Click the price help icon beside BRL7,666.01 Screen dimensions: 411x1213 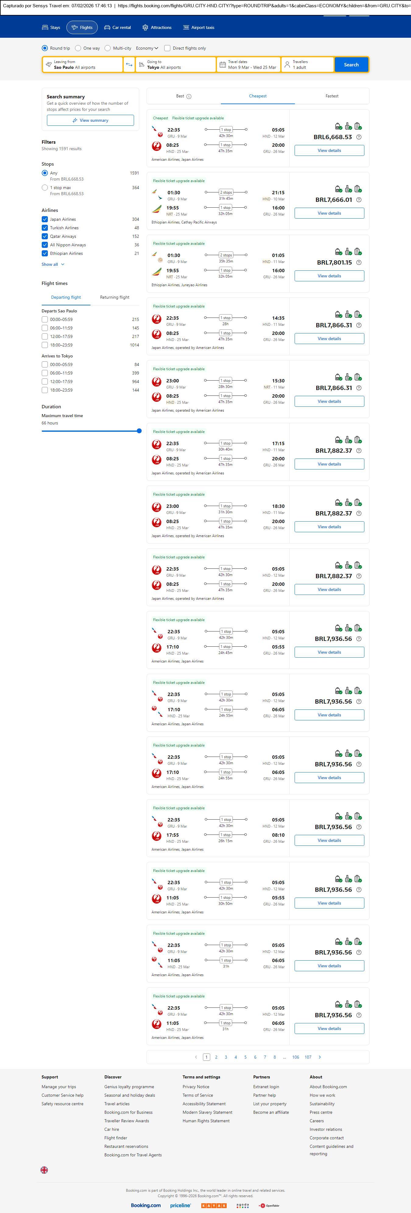coord(359,200)
